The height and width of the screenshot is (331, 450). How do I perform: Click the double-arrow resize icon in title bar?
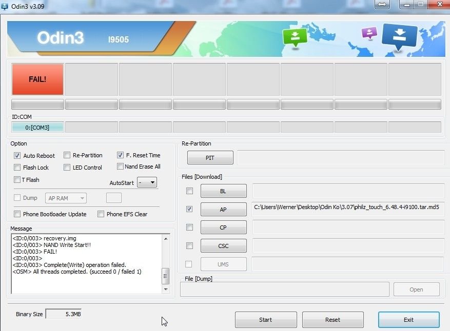point(382,4)
